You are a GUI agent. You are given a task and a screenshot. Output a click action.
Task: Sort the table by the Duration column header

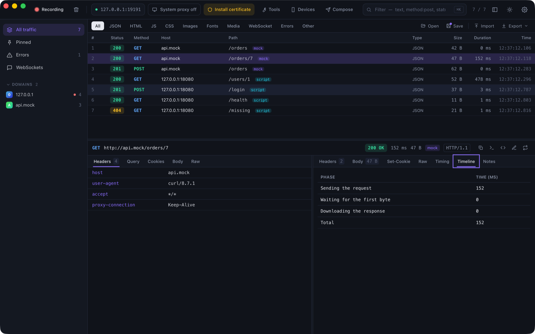tap(482, 38)
